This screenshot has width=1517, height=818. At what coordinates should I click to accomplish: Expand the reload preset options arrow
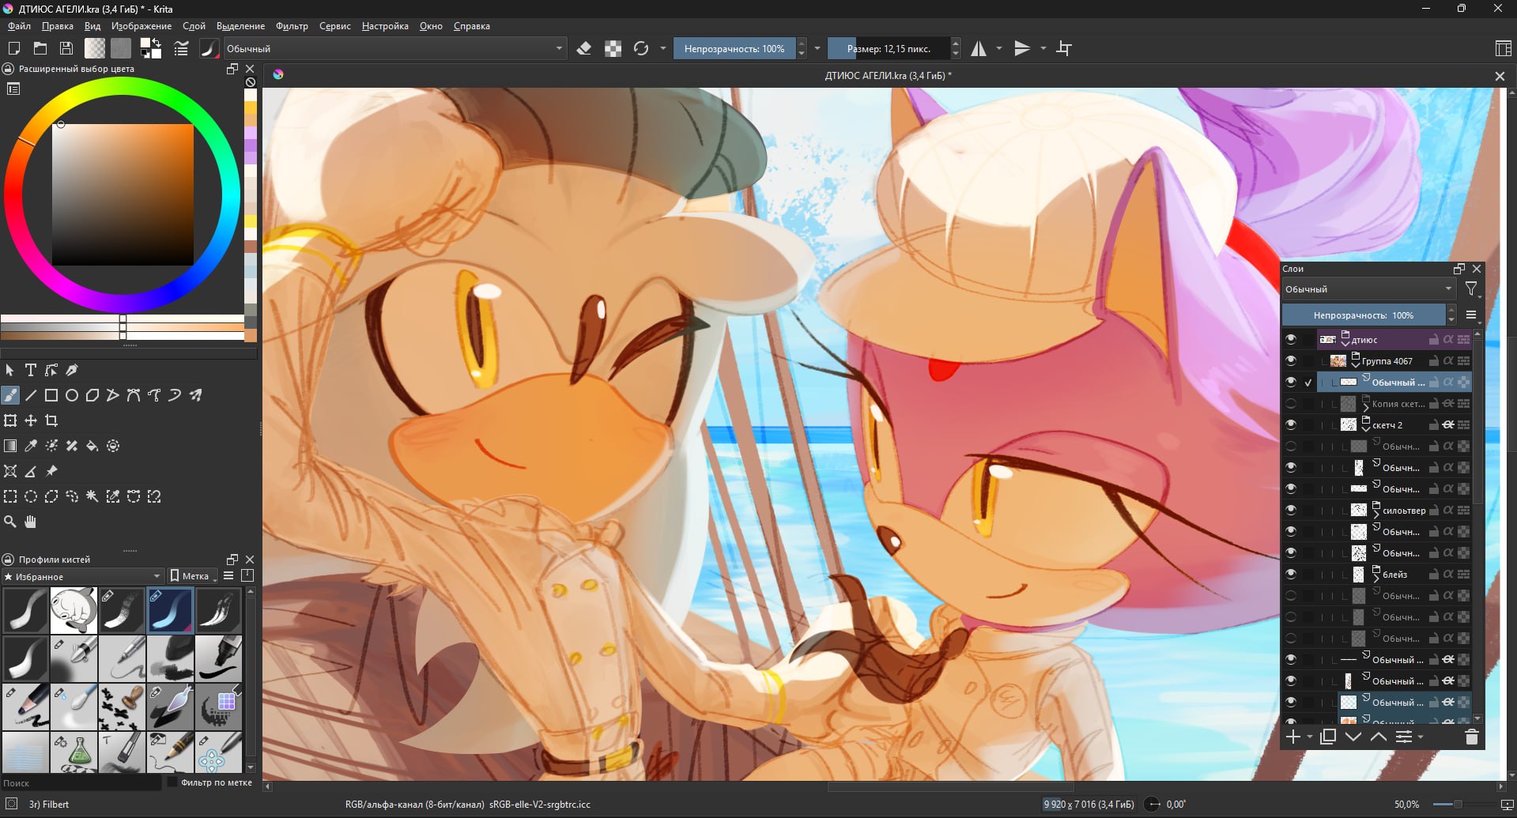point(662,48)
